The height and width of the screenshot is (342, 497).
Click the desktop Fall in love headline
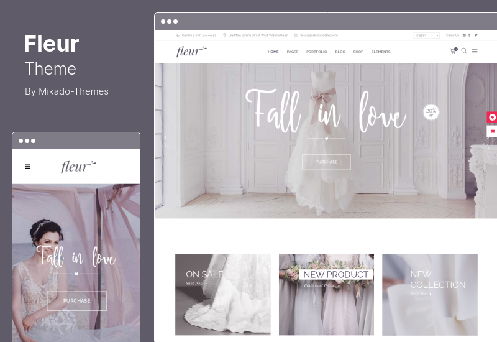(x=326, y=111)
